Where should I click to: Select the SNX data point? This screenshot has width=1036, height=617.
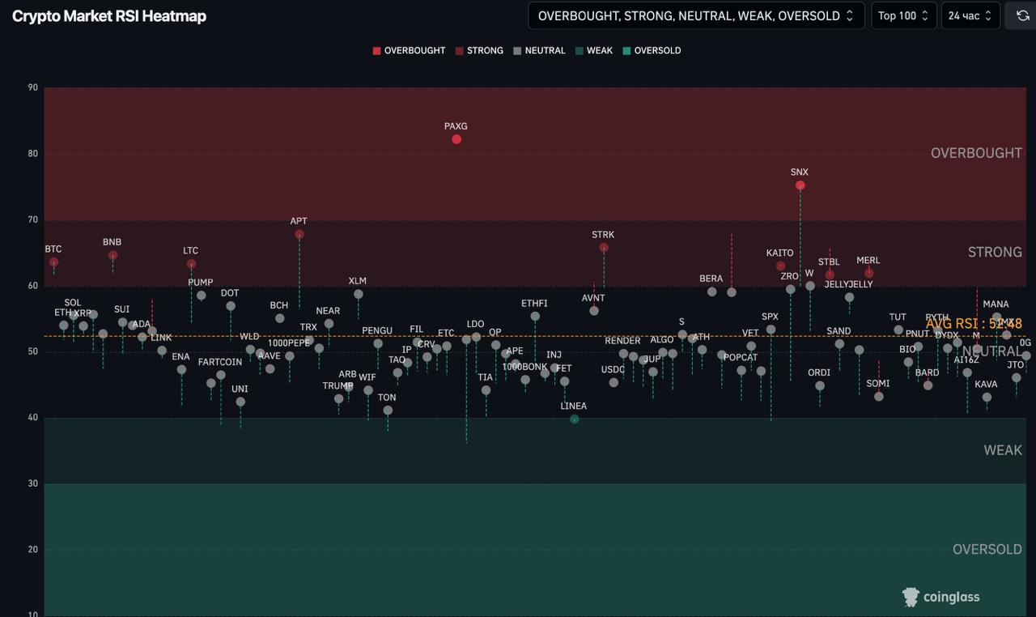click(x=800, y=185)
